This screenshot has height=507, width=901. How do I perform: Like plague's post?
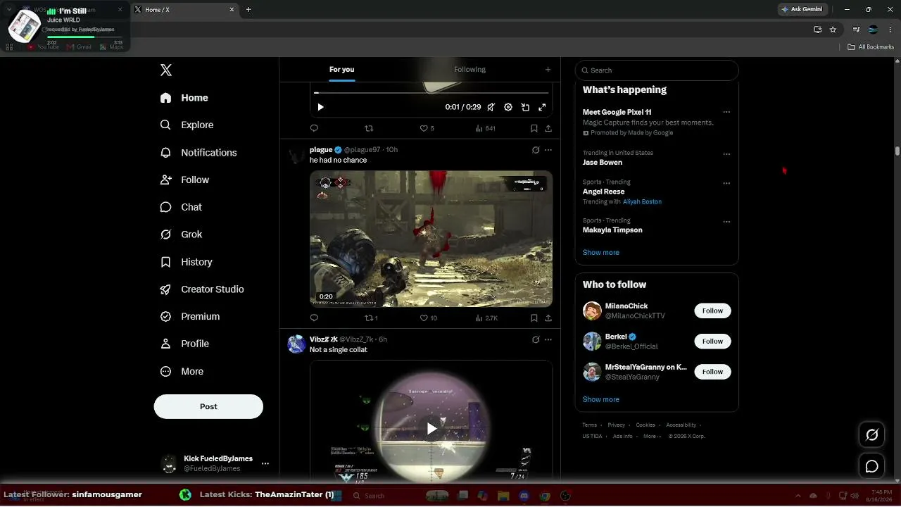[x=429, y=318]
